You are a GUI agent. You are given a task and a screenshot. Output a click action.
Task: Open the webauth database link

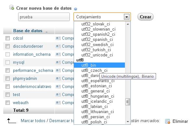coord(21,102)
